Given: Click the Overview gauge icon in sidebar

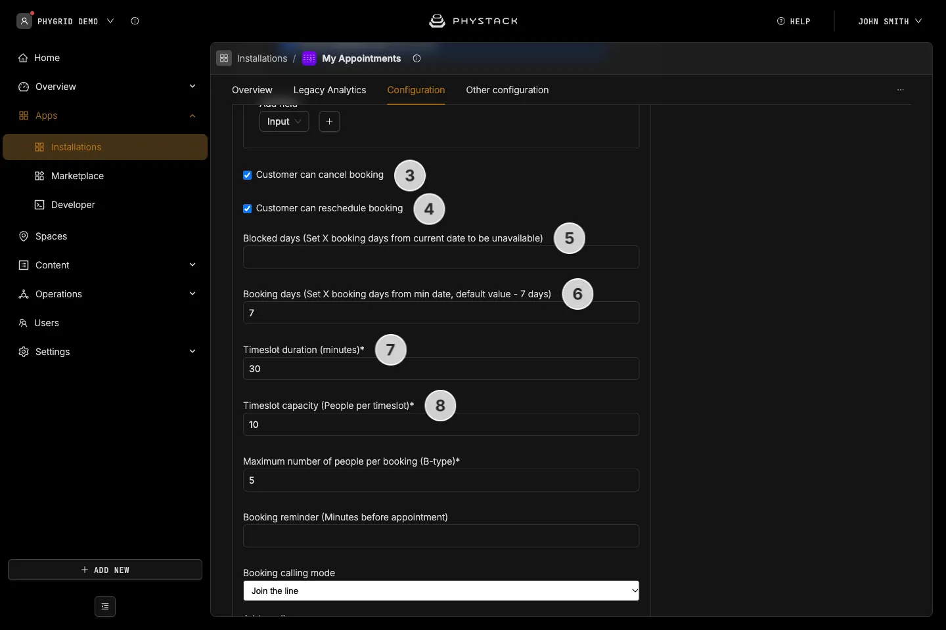Looking at the screenshot, I should click(x=24, y=87).
